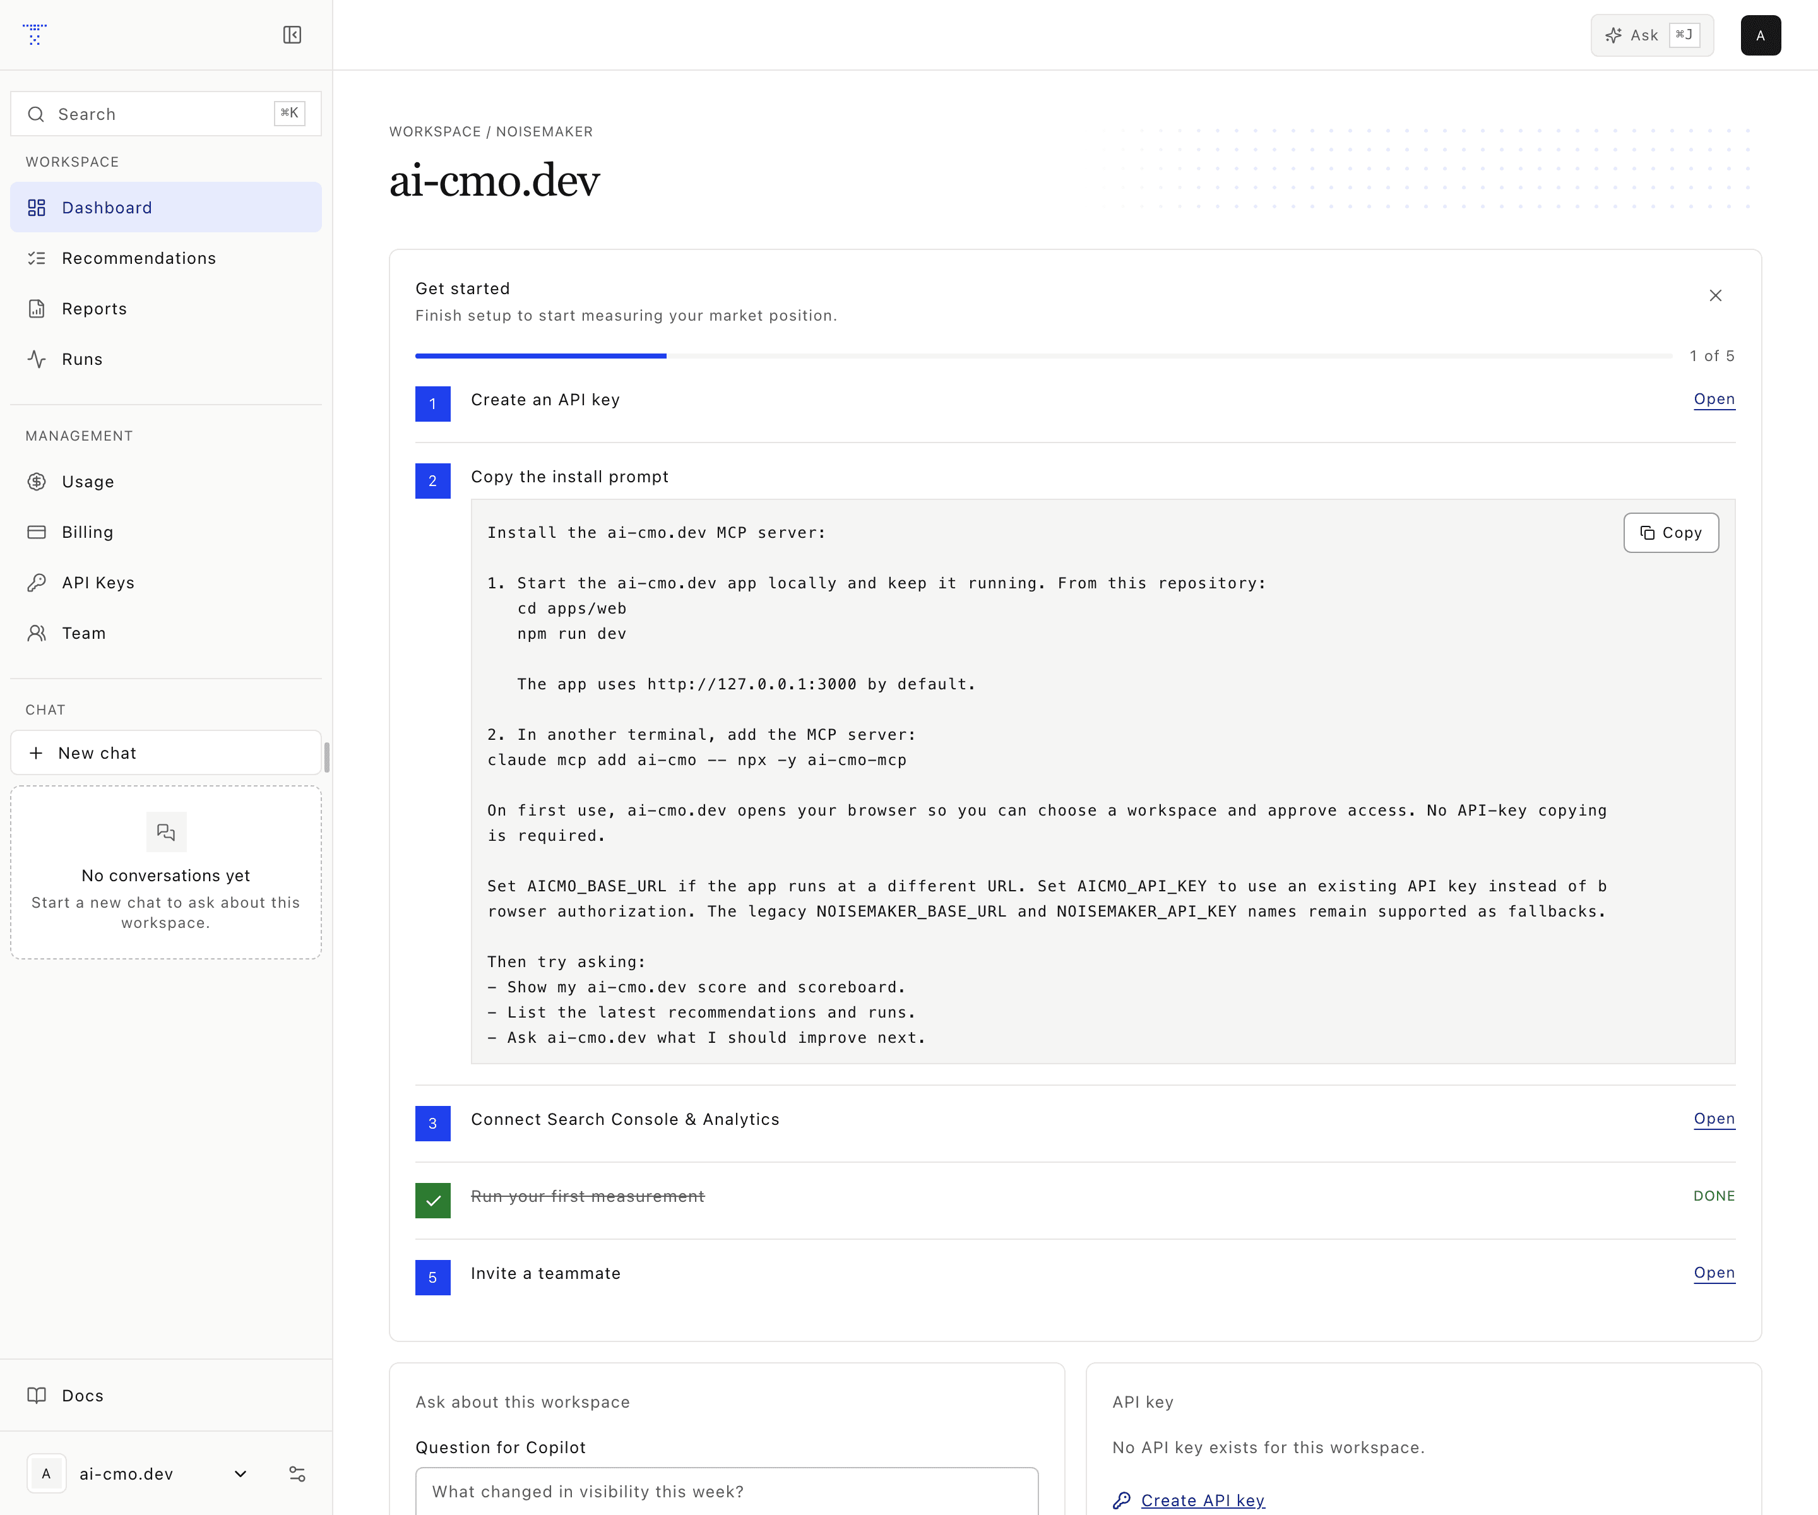The width and height of the screenshot is (1818, 1515).
Task: Collapse the sidebar panel icon
Action: pos(293,35)
